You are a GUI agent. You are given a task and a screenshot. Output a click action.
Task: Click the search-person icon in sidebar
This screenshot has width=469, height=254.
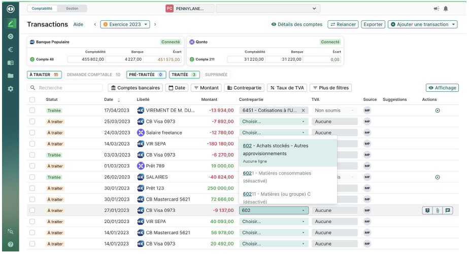[11, 231]
